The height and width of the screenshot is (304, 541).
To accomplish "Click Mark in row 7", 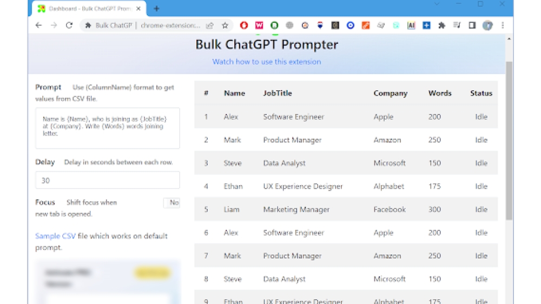I will pyautogui.click(x=232, y=256).
